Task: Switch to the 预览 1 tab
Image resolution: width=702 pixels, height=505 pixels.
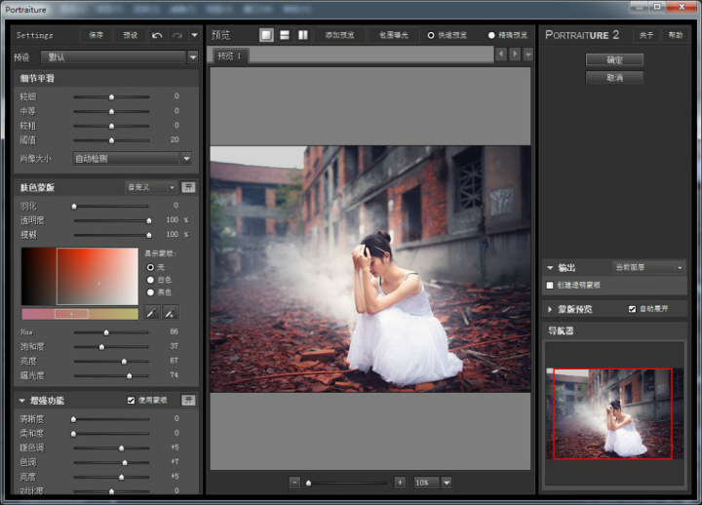Action: point(230,56)
